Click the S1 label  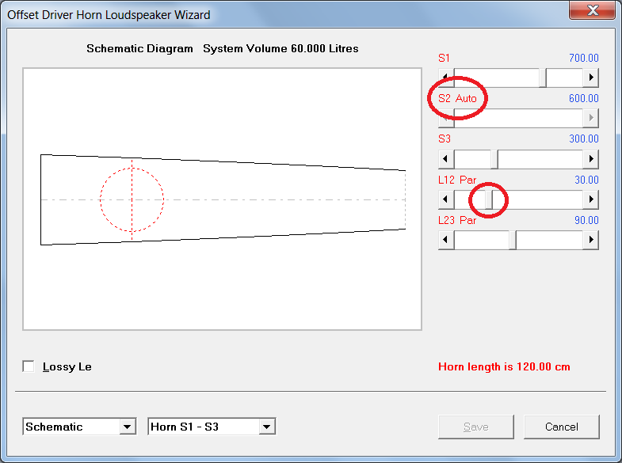[444, 58]
